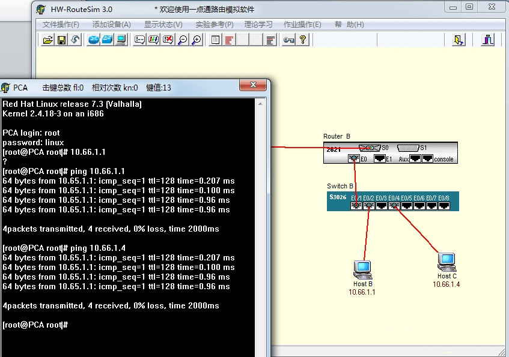This screenshot has height=357, width=509.
Task: Click Router B's console port
Action: pyautogui.click(x=427, y=159)
